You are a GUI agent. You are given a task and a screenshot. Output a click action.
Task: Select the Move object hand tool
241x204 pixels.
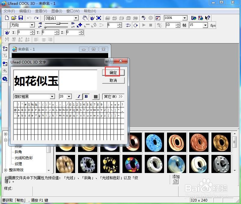(85, 18)
